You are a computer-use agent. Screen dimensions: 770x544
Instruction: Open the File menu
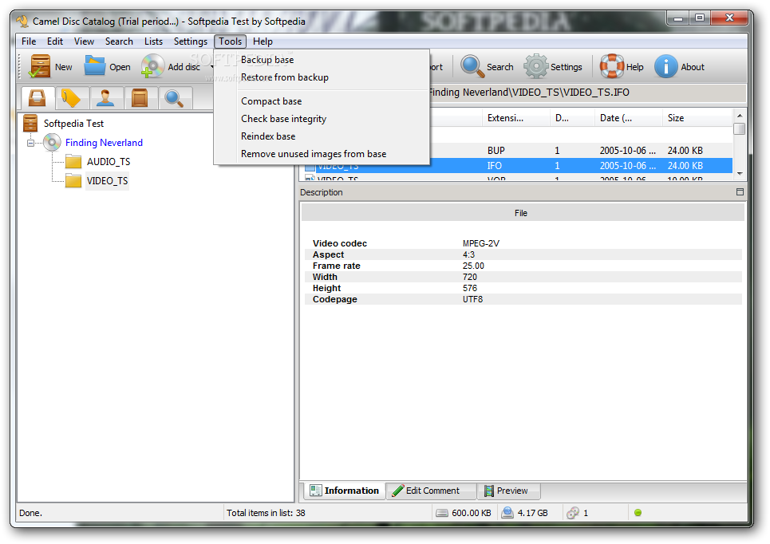click(29, 41)
